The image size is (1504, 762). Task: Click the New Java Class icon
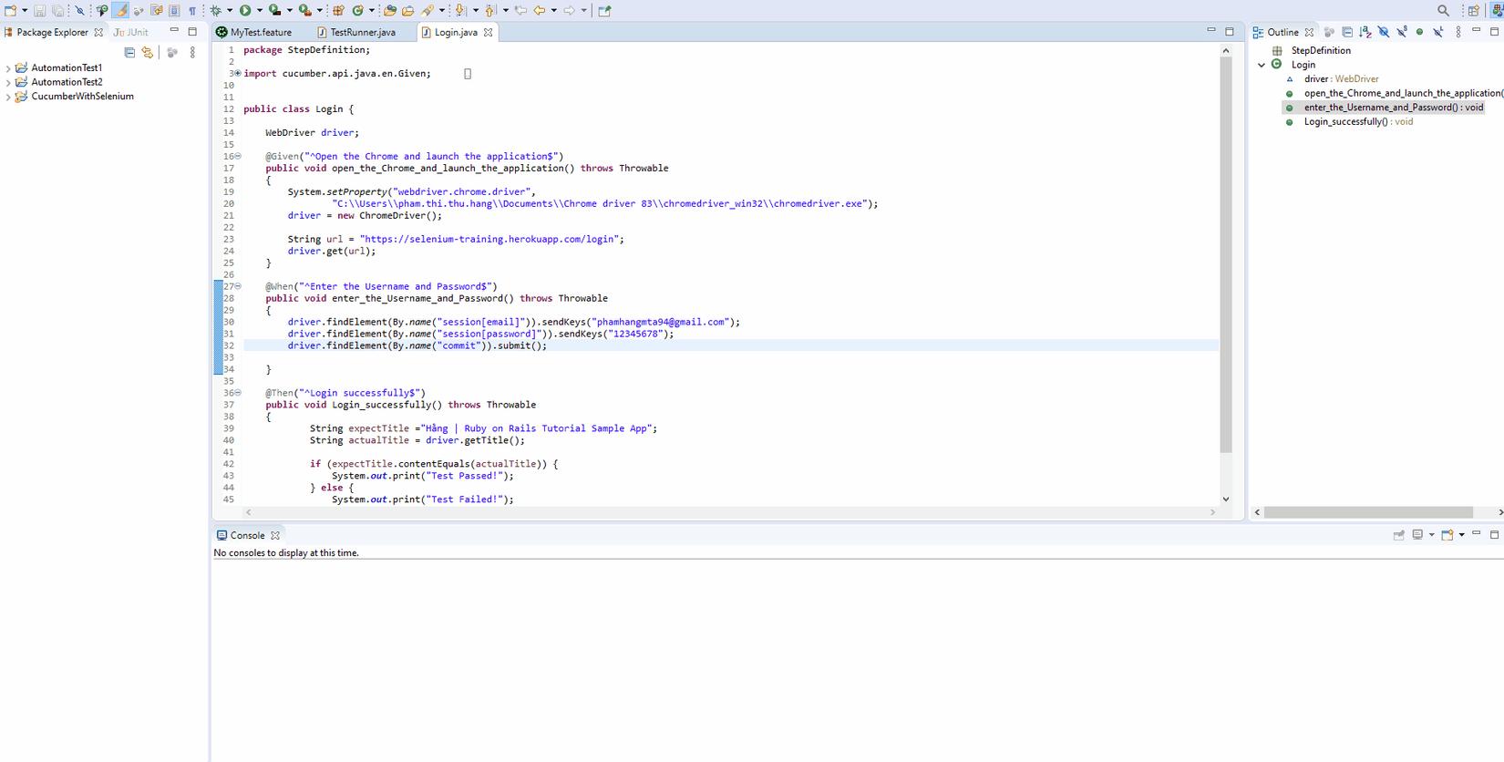(358, 10)
